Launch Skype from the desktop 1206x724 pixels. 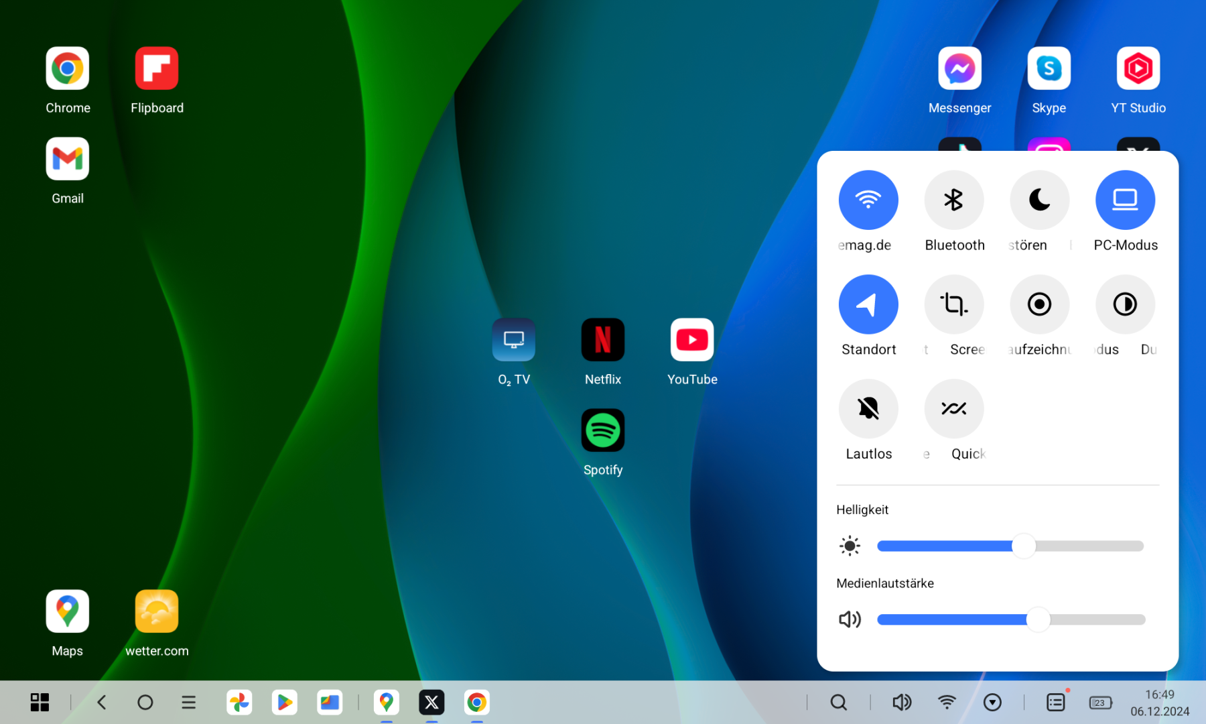(1049, 68)
